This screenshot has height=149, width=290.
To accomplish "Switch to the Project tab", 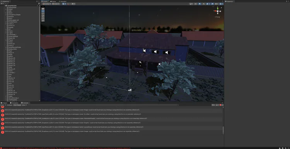I will click(x=4, y=103).
